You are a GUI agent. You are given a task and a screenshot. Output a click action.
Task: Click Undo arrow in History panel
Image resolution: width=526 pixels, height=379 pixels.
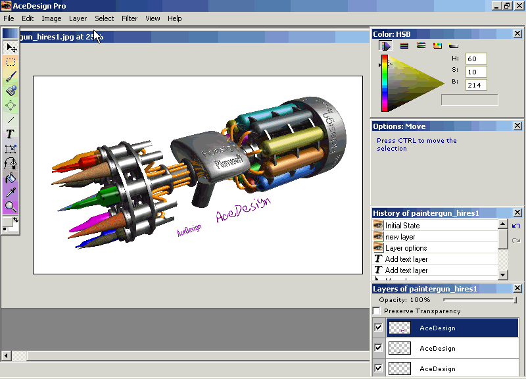(516, 226)
